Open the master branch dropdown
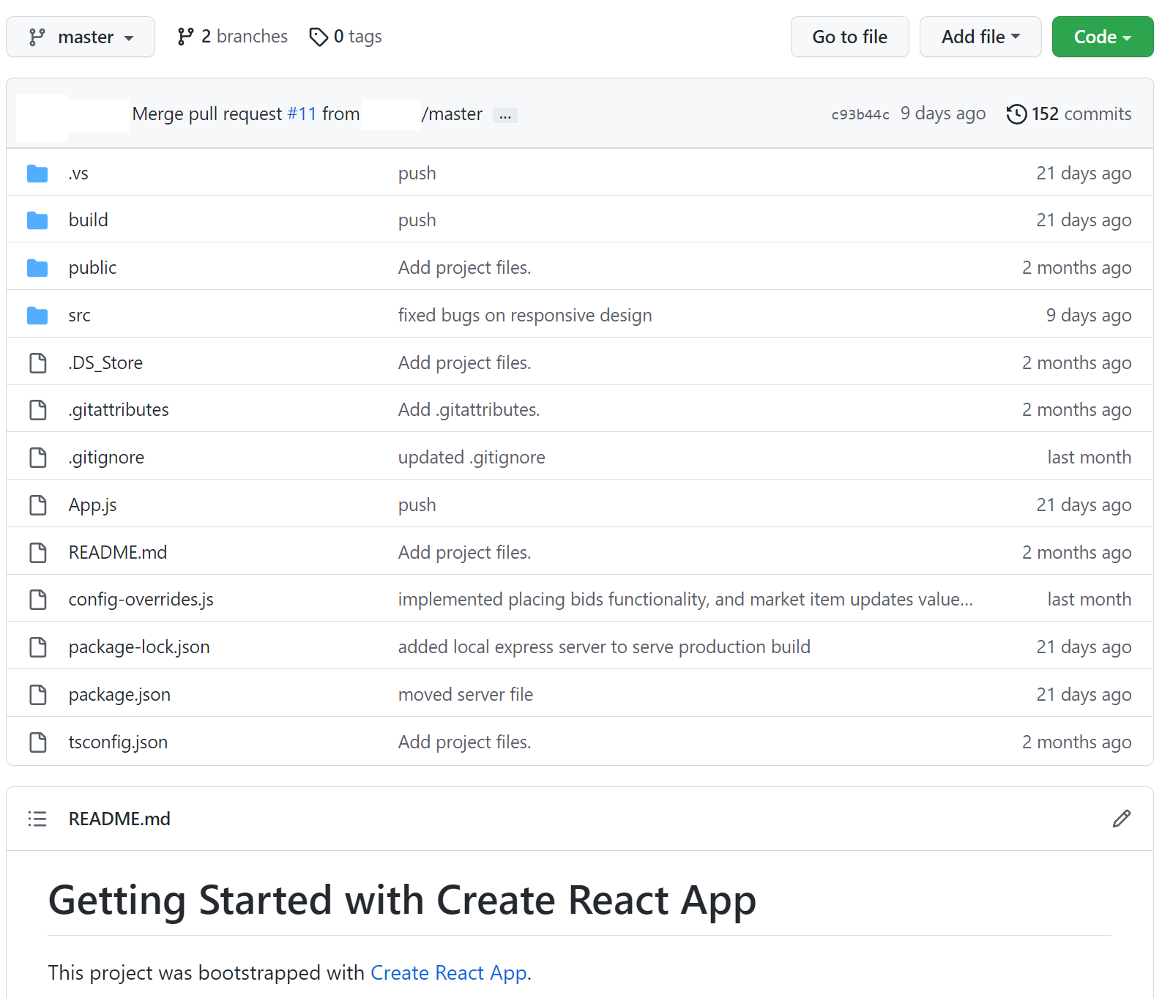 tap(81, 37)
